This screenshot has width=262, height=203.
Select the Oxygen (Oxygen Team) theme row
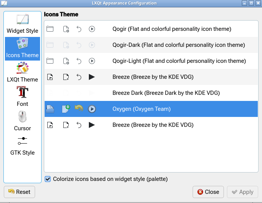pyautogui.click(x=141, y=109)
